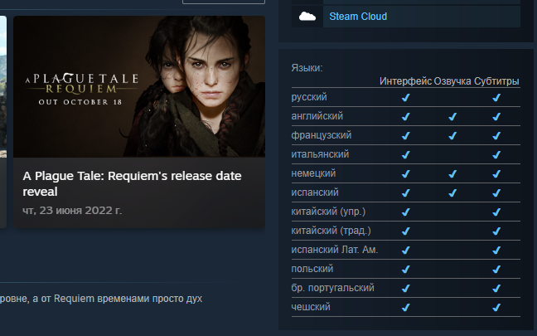Click the 'Языки:' label
537x336 pixels.
coord(307,68)
